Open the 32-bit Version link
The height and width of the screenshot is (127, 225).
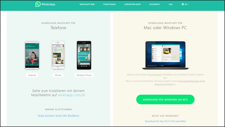tap(155, 75)
